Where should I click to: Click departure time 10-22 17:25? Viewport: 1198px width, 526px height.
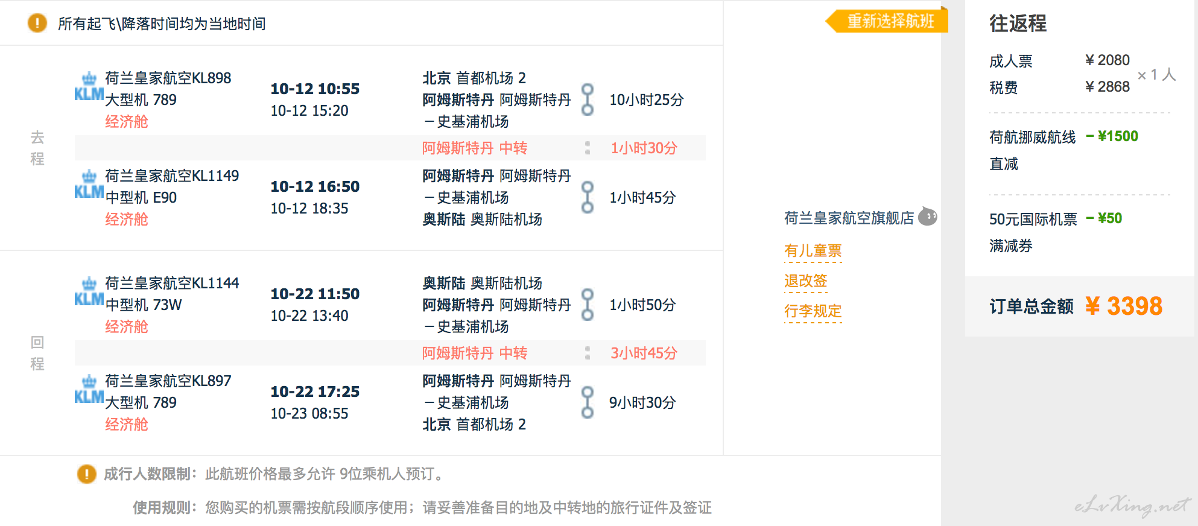pos(314,391)
